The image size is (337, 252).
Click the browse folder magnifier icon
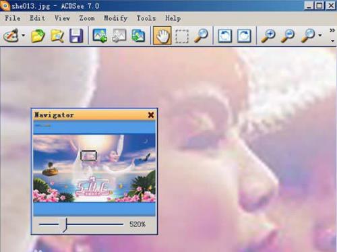[x=57, y=36]
